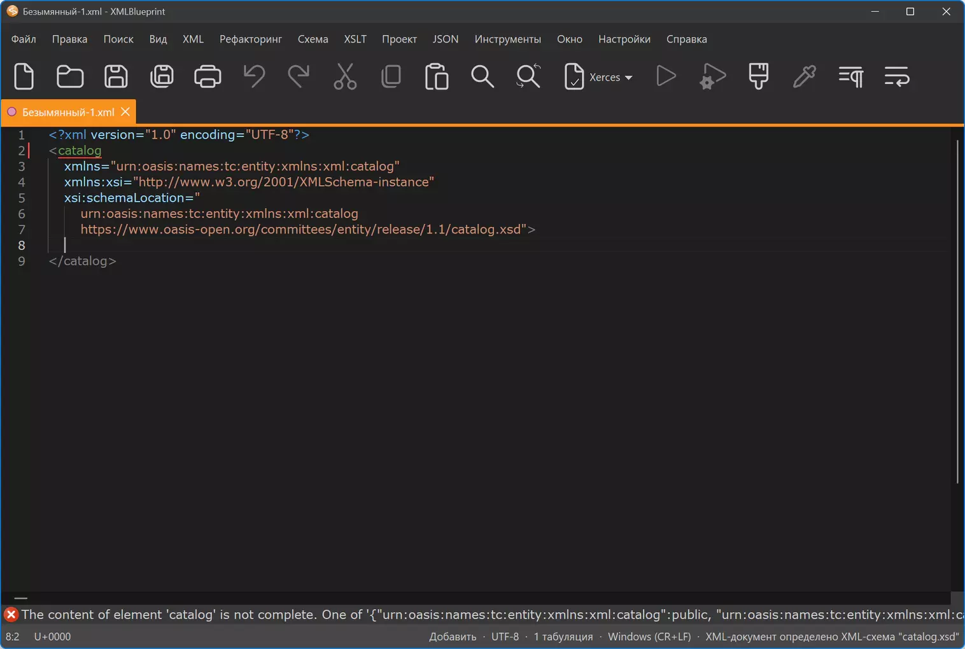This screenshot has width=965, height=649.
Task: Click the XMLBlueprint app icon in title bar
Action: tap(12, 11)
